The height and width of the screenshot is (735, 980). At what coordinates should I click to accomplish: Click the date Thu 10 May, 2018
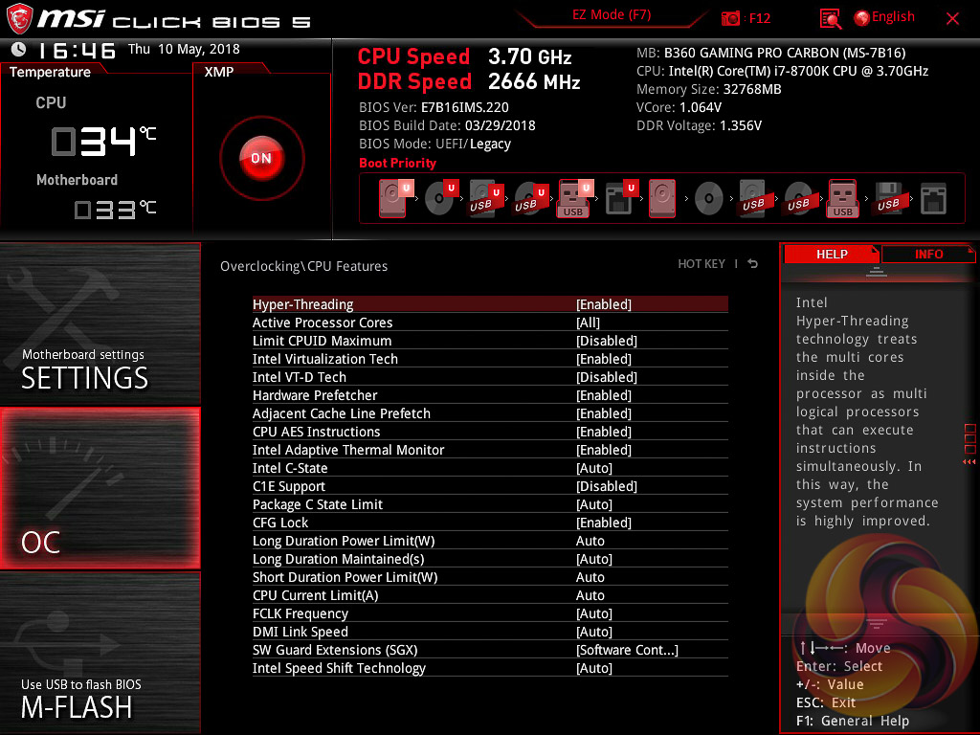coord(184,49)
